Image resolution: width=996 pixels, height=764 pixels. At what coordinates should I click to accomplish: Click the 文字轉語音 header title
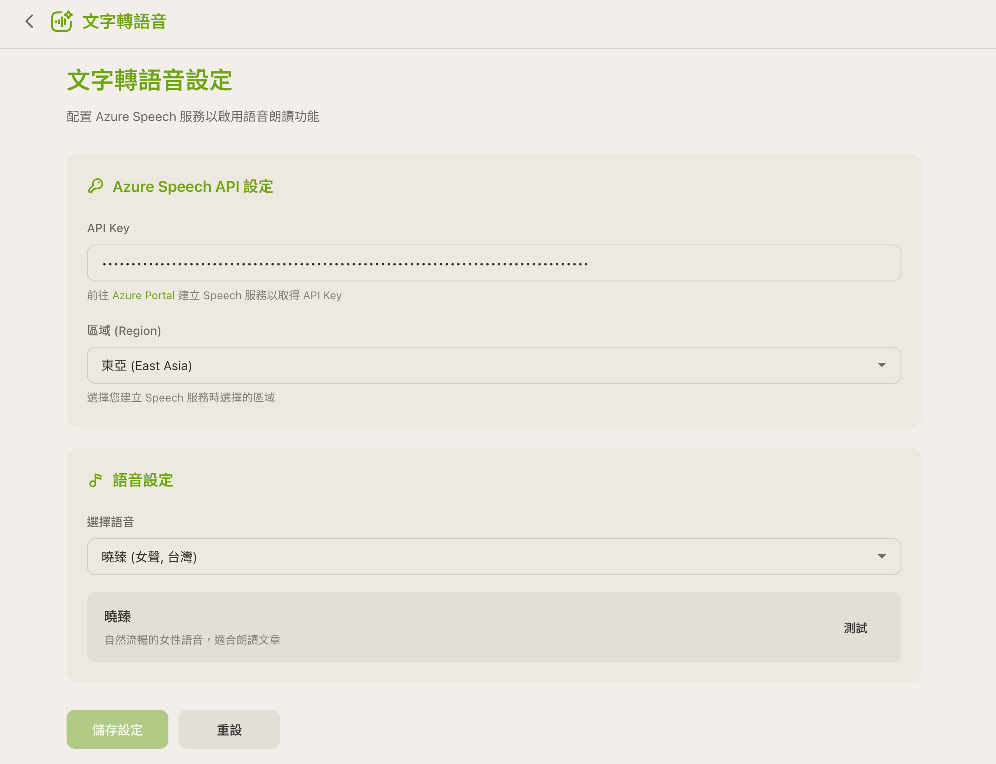coord(125,21)
